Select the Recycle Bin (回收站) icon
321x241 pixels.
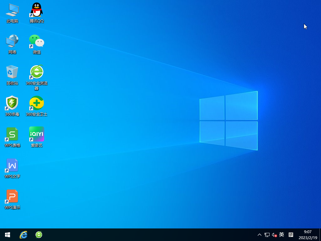12,72
